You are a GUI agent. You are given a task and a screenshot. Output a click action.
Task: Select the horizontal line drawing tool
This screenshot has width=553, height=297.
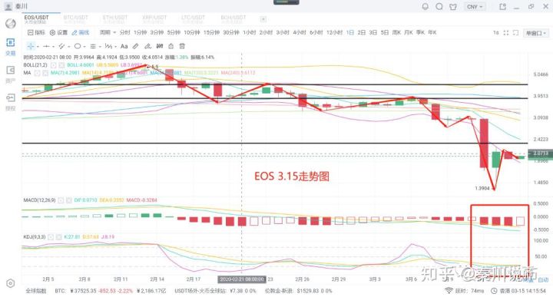point(46,46)
